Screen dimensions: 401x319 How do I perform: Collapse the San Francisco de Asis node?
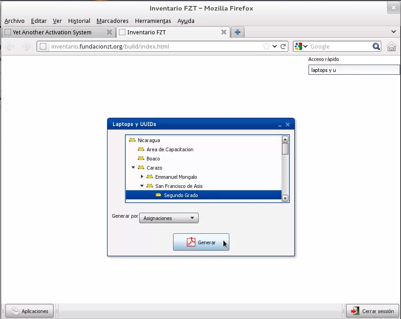pyautogui.click(x=142, y=186)
